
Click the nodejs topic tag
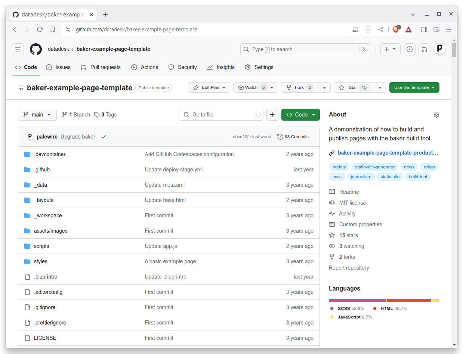pos(339,167)
